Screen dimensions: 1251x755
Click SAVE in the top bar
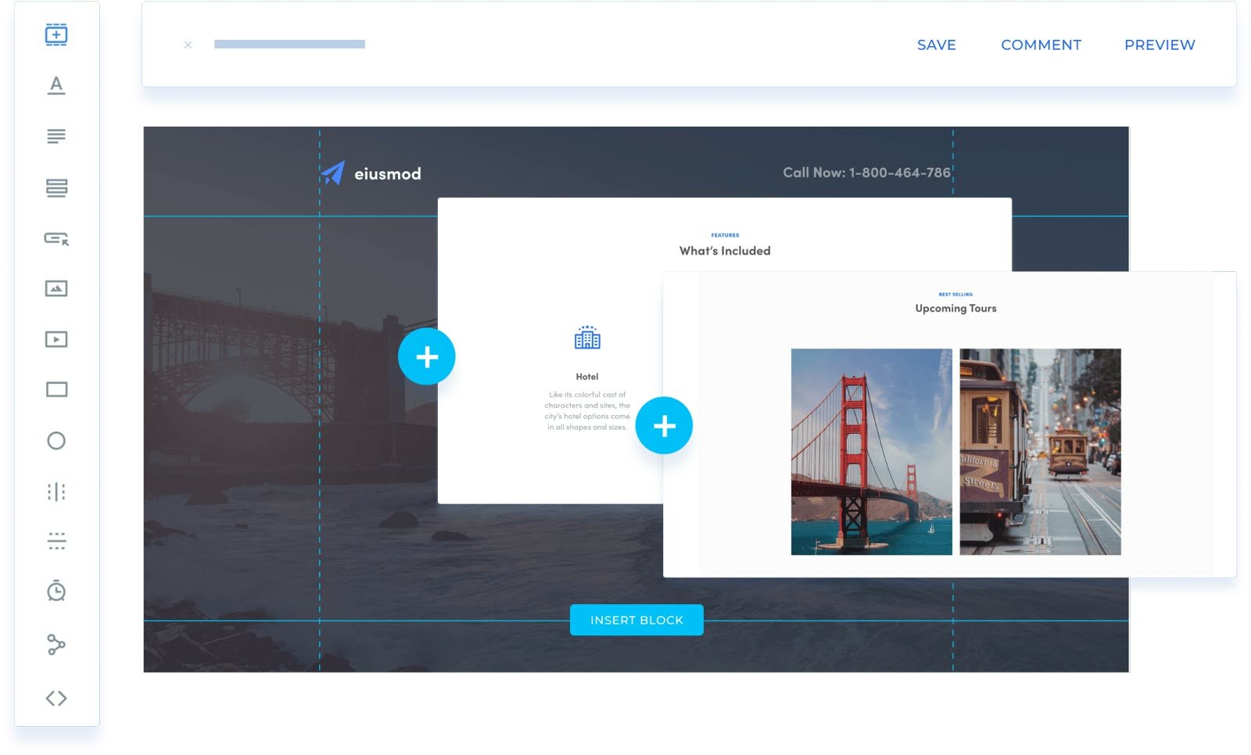(937, 45)
